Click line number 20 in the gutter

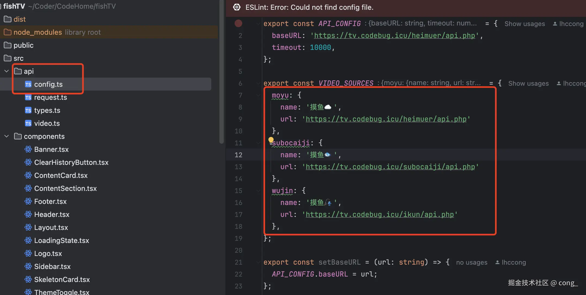point(238,250)
